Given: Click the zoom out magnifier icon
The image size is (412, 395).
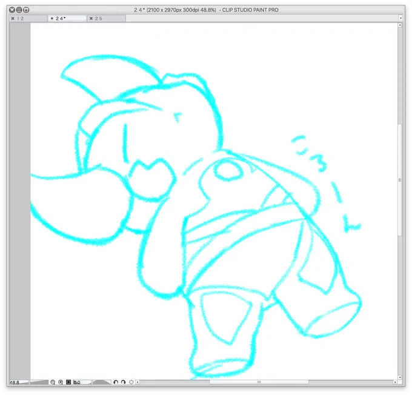Looking at the screenshot, I should (53, 382).
